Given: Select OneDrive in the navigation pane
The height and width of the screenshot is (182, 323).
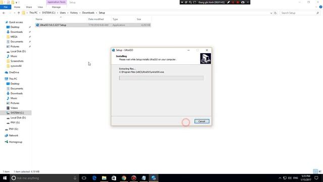Looking at the screenshot, I should pyautogui.click(x=14, y=72).
